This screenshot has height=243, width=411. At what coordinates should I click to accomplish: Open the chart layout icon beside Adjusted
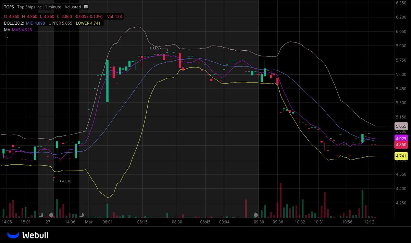pos(86,7)
